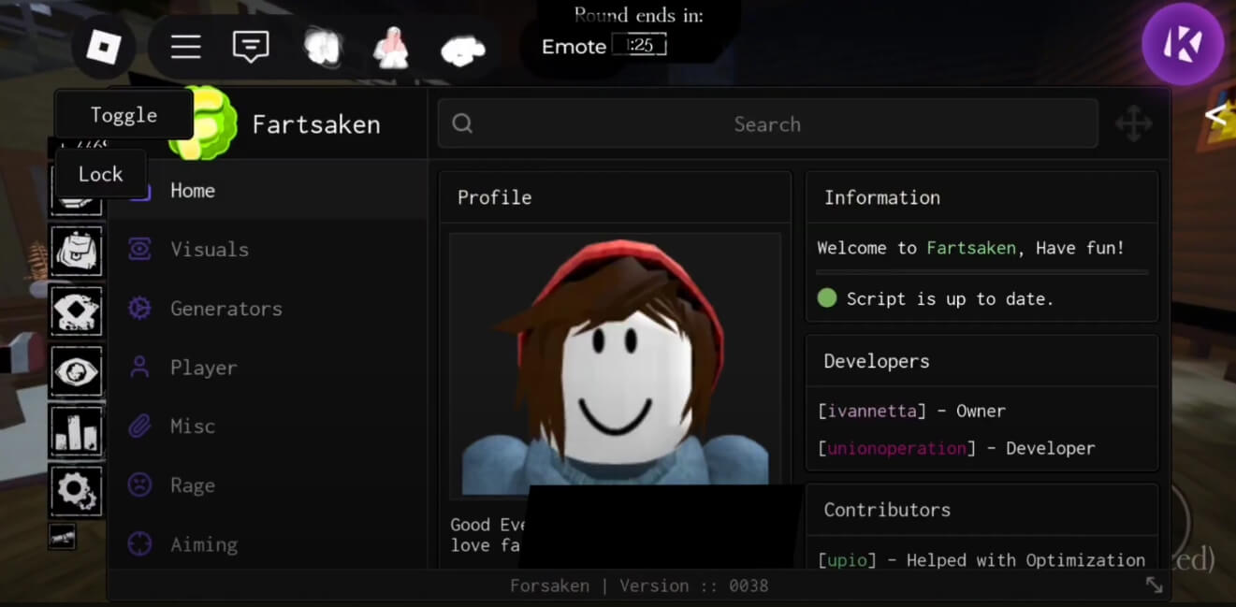This screenshot has height=607, width=1236.
Task: Tap the Emote button
Action: pos(574,47)
